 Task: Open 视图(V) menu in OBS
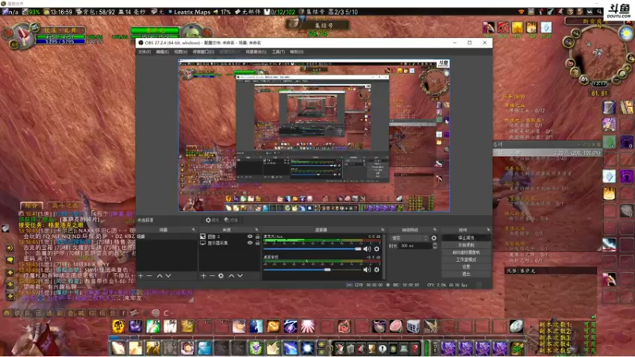point(181,52)
